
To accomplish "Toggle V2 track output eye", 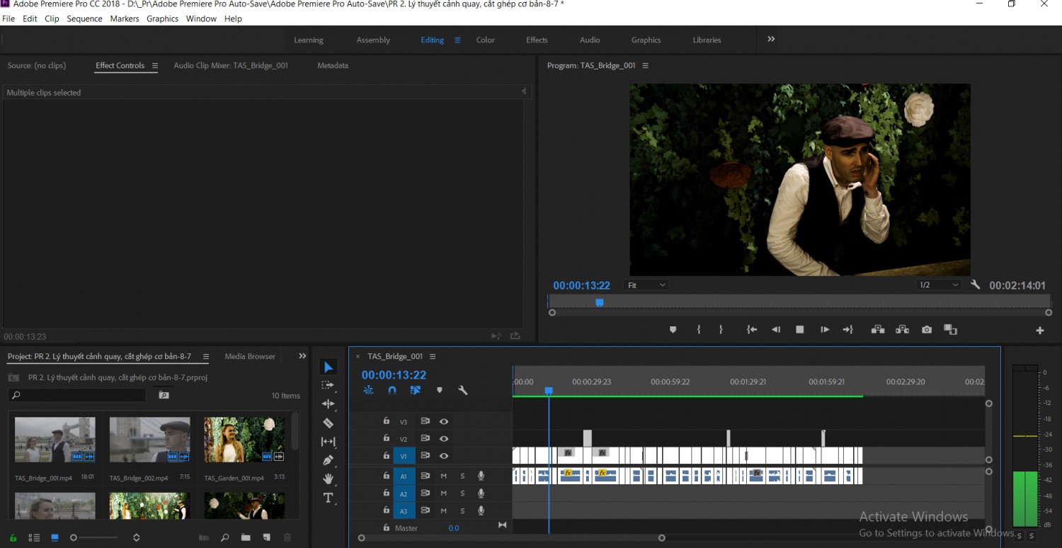I will [x=444, y=439].
